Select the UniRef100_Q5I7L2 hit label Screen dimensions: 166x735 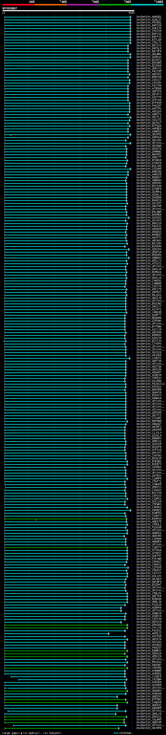pyautogui.click(x=149, y=117)
